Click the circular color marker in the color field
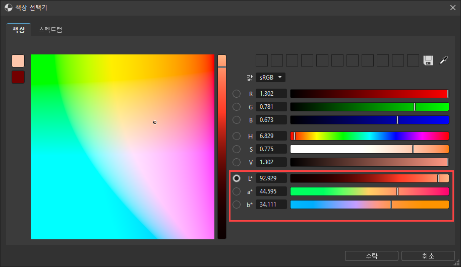461x267 pixels. click(155, 122)
